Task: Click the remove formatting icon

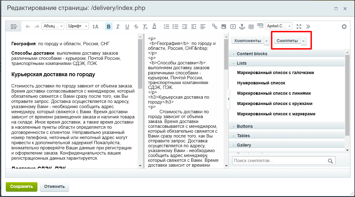Action: coord(145,26)
